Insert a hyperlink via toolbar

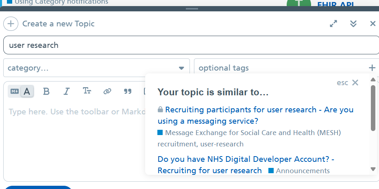pos(107,91)
